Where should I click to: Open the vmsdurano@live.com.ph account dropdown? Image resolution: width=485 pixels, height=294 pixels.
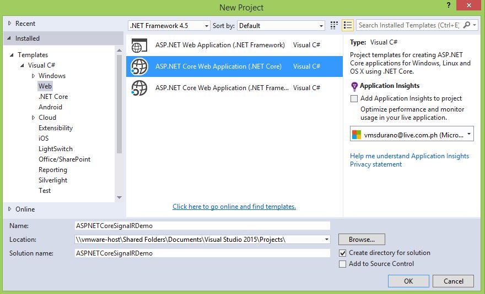pos(412,134)
